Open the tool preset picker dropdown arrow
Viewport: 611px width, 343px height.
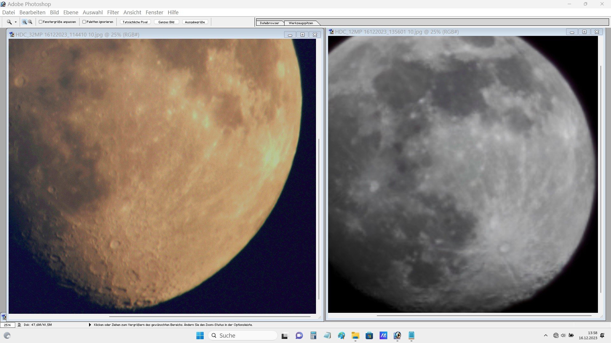point(16,22)
